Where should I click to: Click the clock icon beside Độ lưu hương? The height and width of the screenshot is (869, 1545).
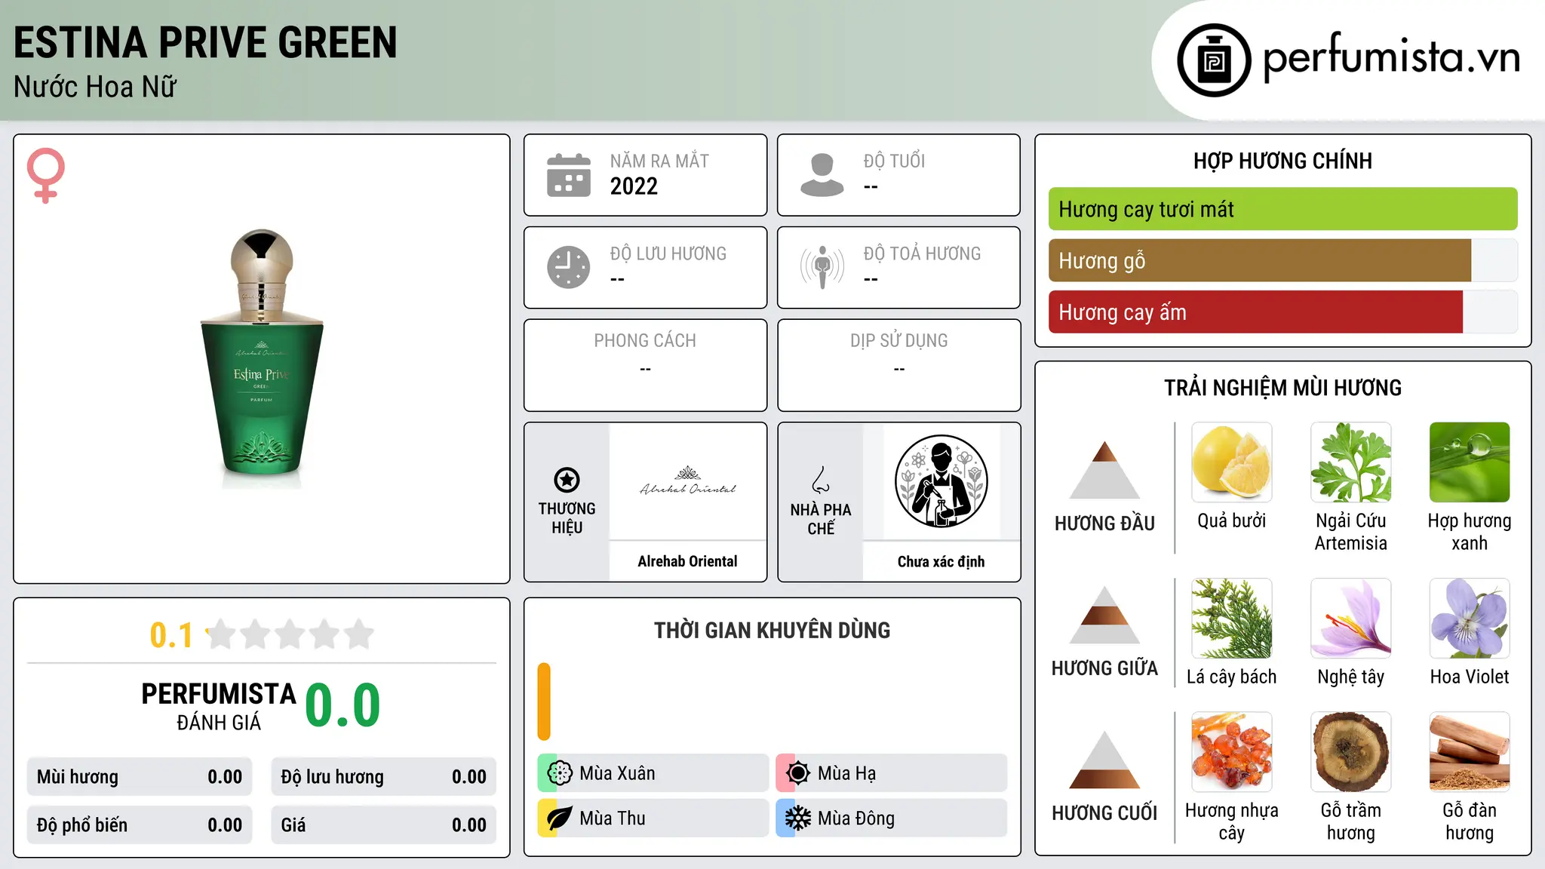pos(569,267)
